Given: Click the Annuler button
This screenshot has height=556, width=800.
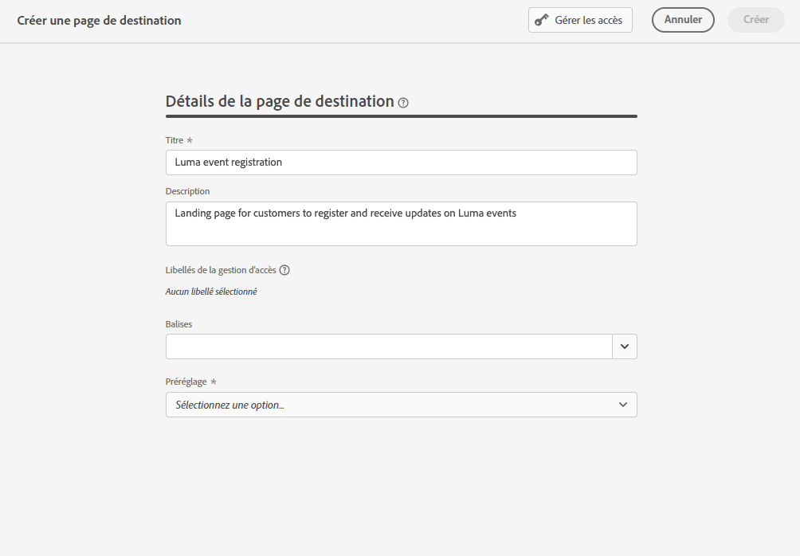Looking at the screenshot, I should click(x=683, y=20).
